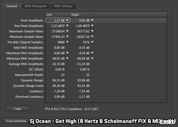
Task: Go to Right Maximum Sample Value marker
Action: (92, 31)
